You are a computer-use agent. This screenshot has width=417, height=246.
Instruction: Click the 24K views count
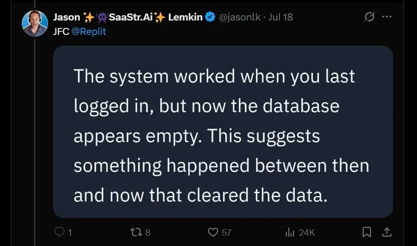click(x=307, y=232)
